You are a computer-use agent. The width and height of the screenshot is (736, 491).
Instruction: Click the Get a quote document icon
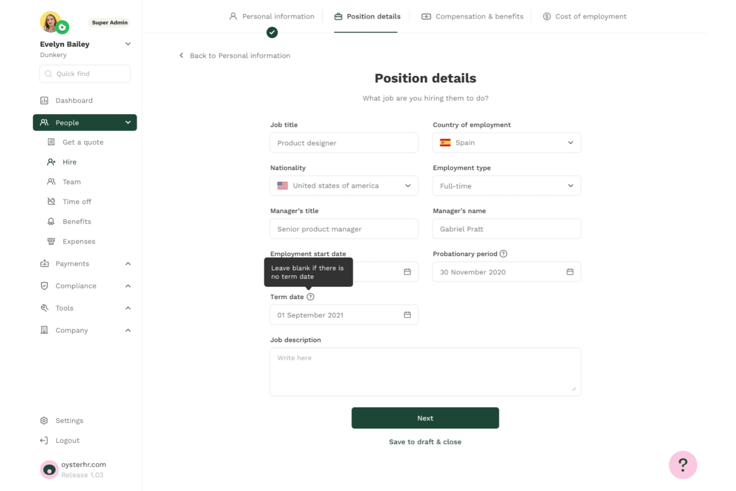tap(51, 142)
